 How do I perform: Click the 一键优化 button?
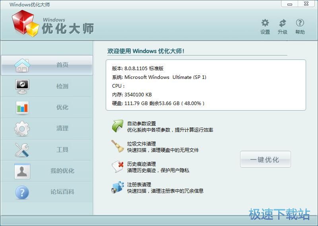pyautogui.click(x=265, y=159)
